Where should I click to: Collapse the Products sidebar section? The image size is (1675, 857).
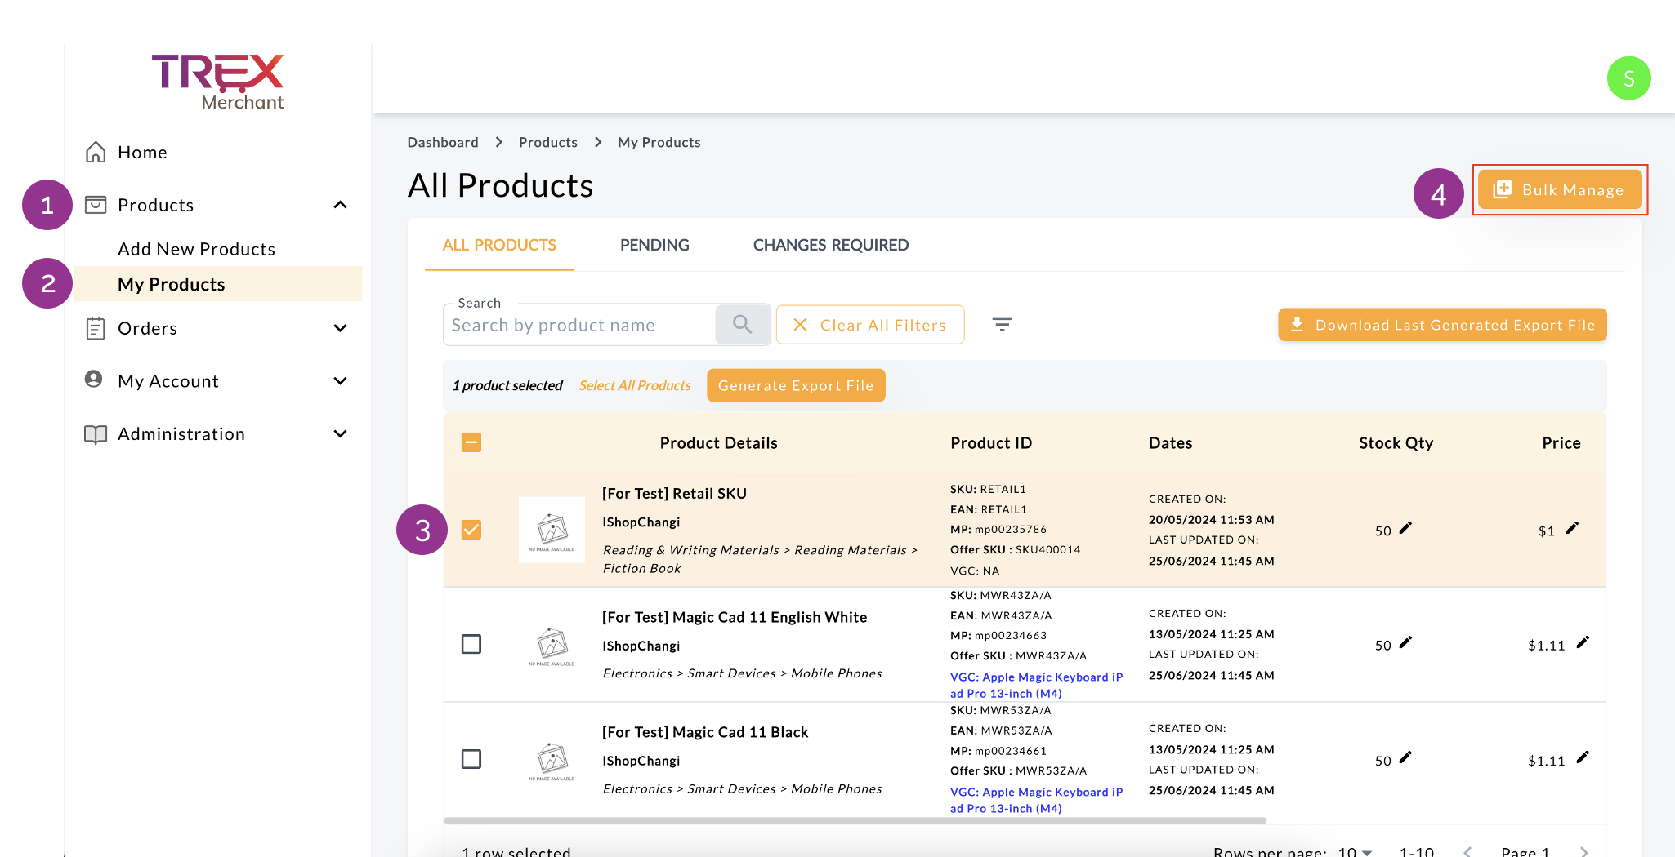pos(341,205)
